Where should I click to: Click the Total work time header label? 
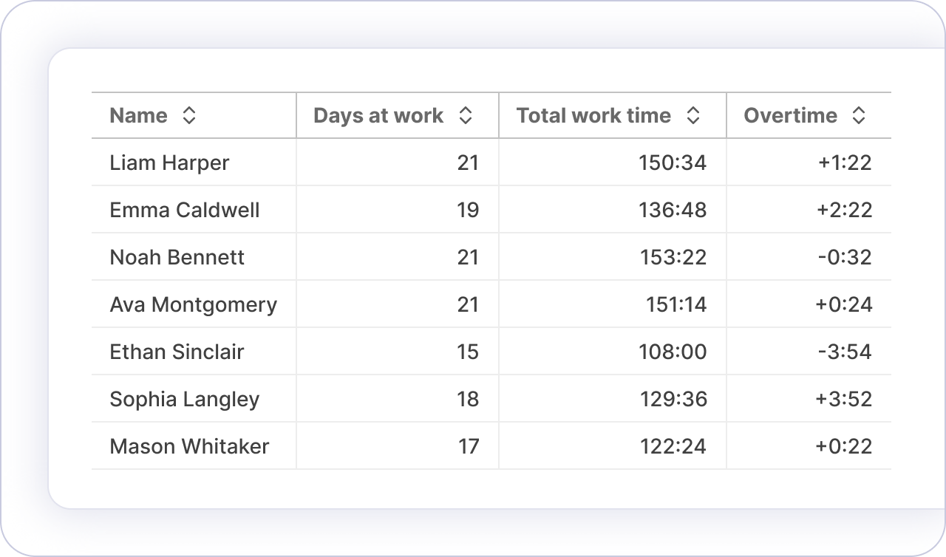point(593,115)
